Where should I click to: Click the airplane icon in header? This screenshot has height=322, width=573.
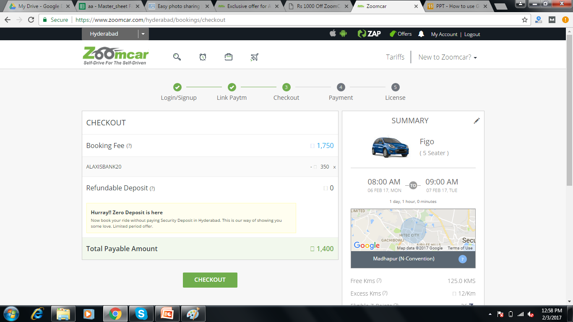(254, 57)
